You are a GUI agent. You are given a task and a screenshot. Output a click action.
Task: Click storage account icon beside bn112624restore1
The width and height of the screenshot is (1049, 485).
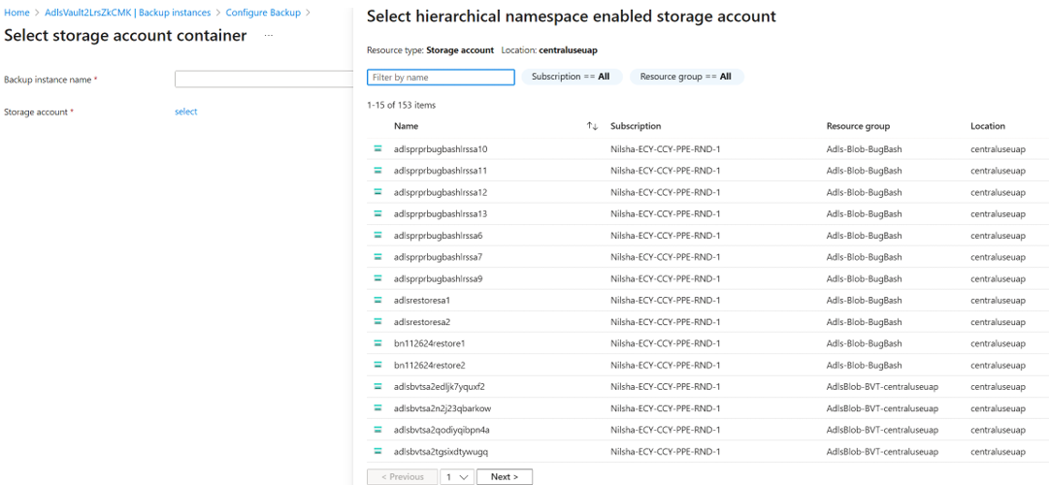pyautogui.click(x=377, y=343)
